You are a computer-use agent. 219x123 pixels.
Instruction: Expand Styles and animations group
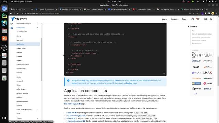click(x=38, y=24)
